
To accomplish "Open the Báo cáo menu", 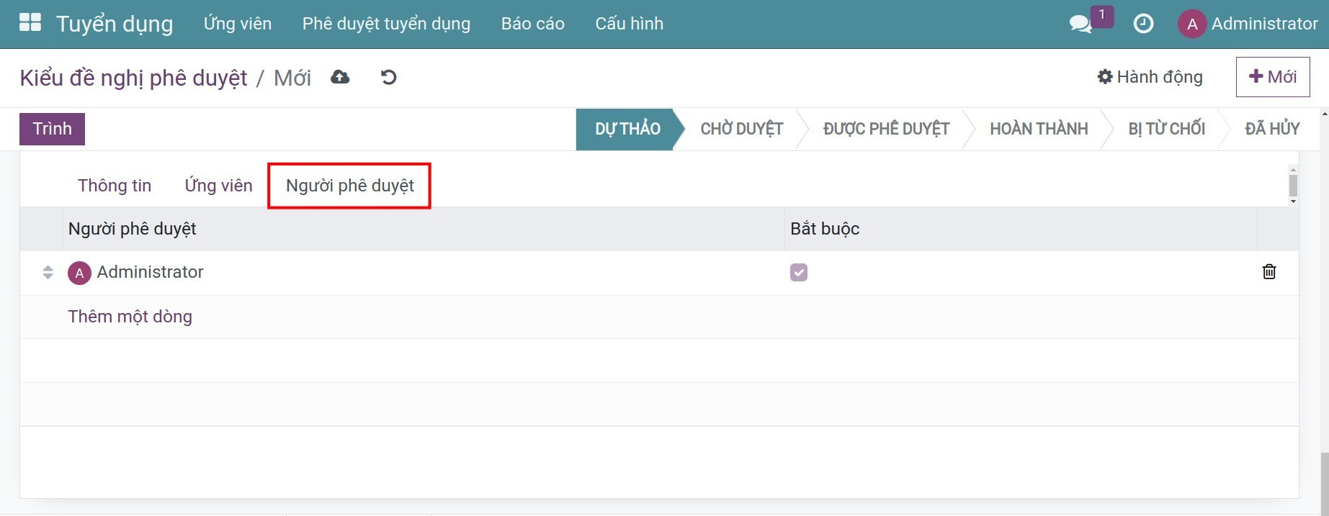I will click(x=532, y=24).
